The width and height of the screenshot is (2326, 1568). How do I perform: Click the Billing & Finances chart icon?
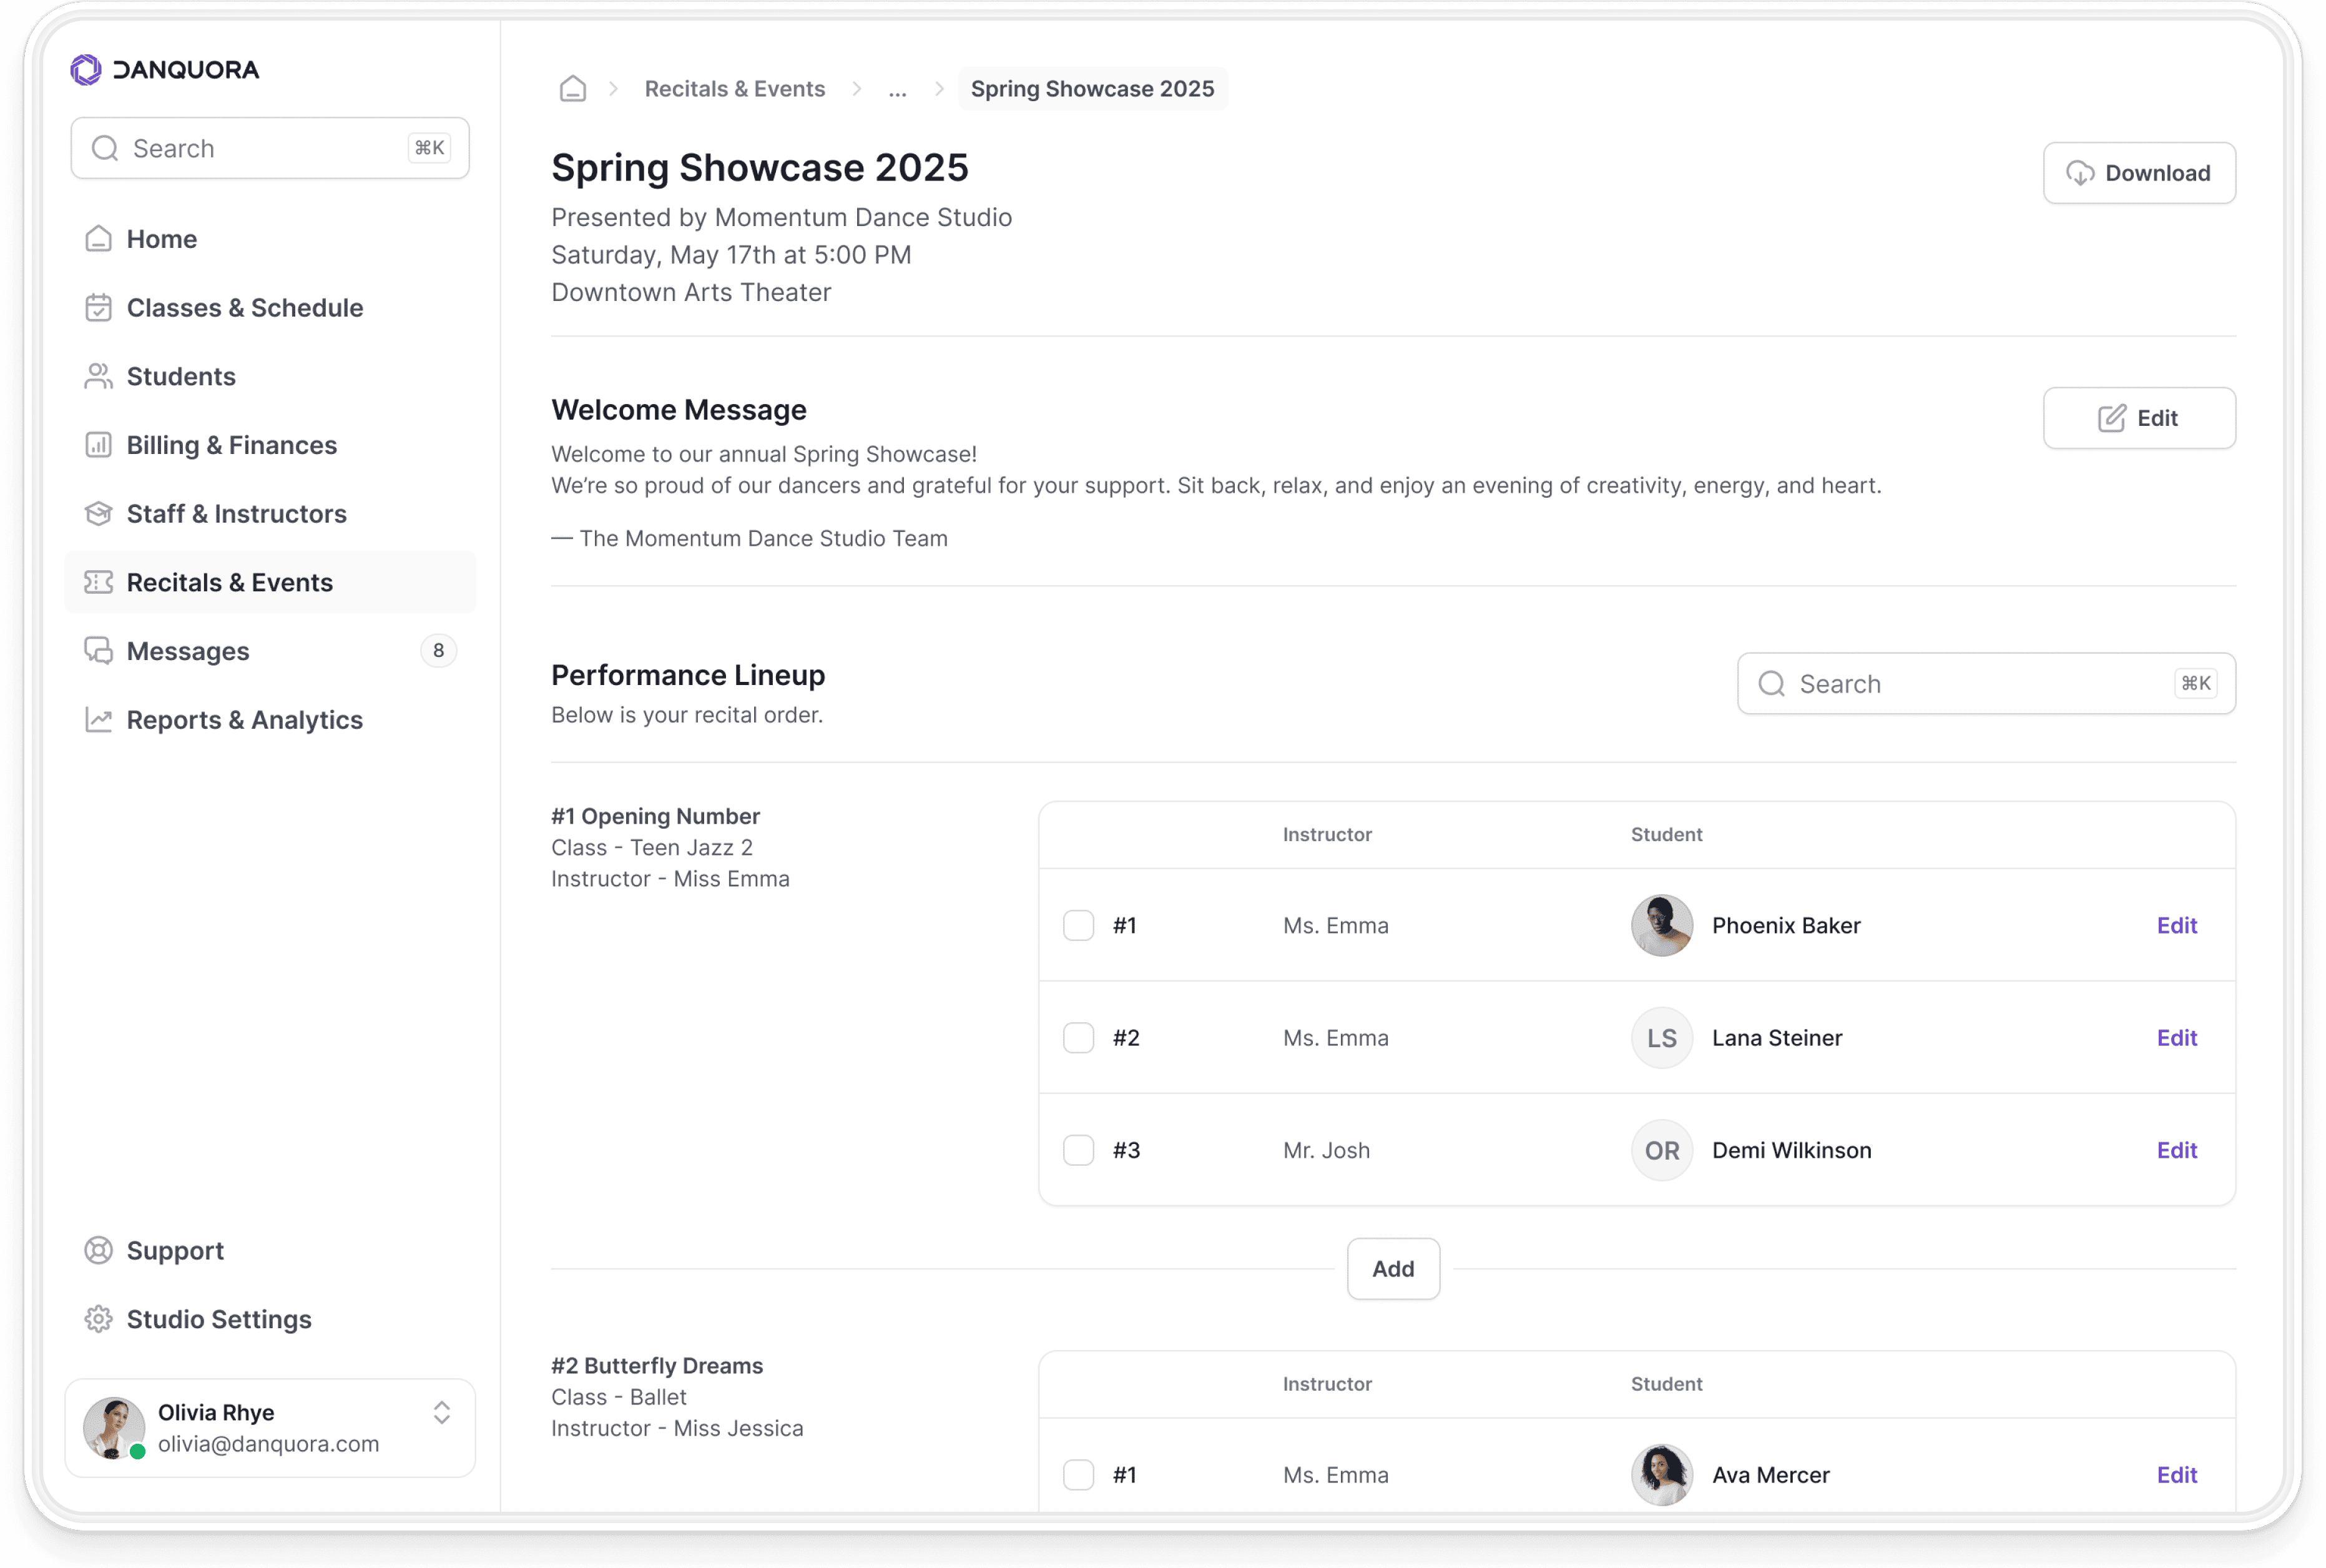(x=98, y=445)
